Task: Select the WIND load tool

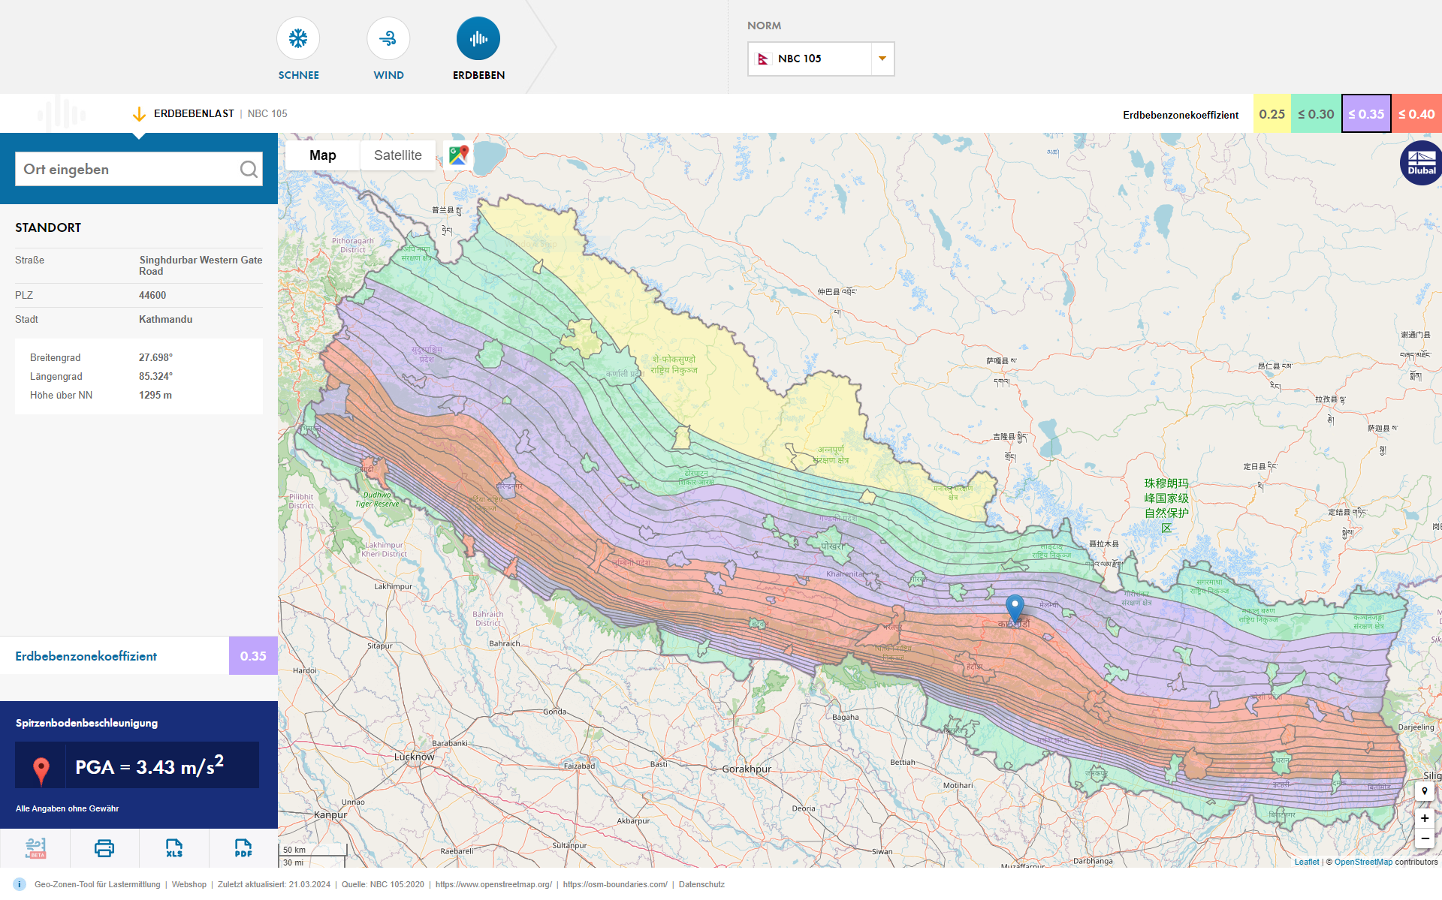Action: pos(388,38)
